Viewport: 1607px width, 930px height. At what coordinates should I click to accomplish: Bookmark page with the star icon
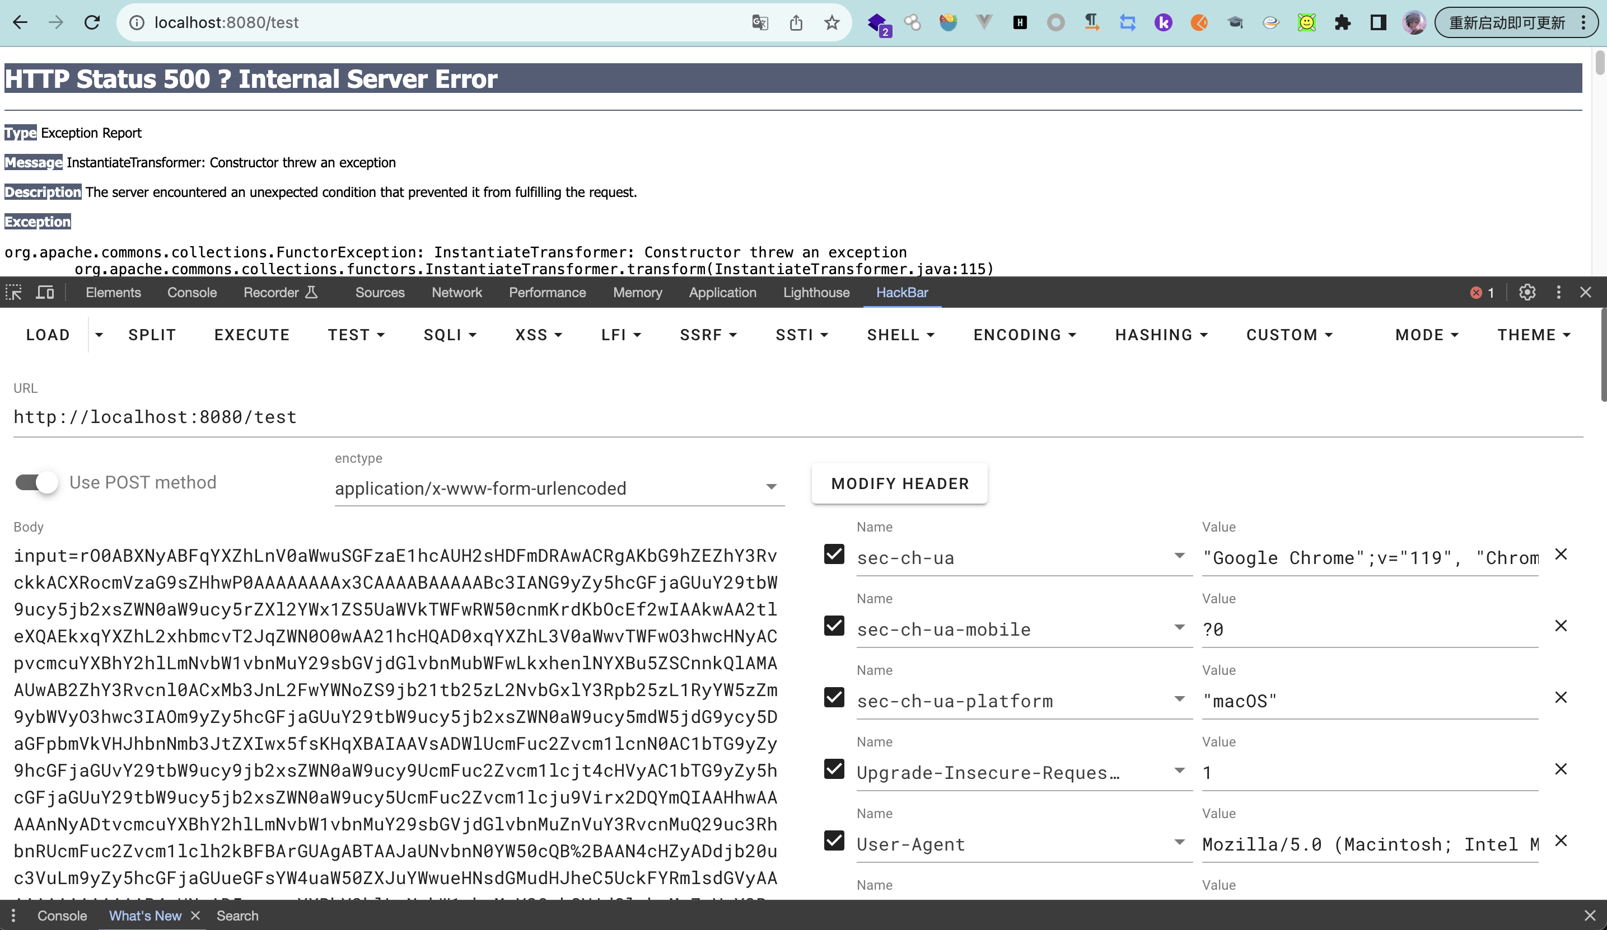coord(831,23)
